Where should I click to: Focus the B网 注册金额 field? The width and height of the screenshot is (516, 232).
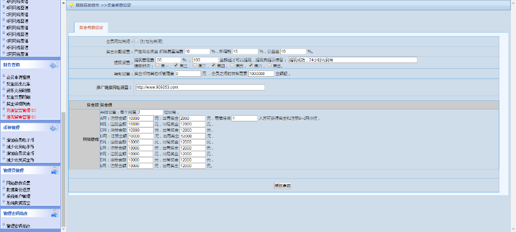coord(140,124)
